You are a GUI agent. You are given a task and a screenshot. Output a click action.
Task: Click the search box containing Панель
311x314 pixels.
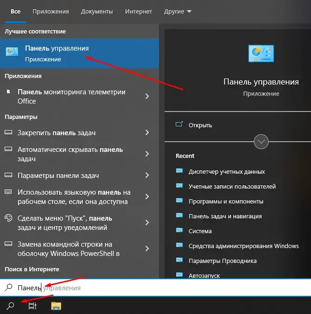[155, 288]
